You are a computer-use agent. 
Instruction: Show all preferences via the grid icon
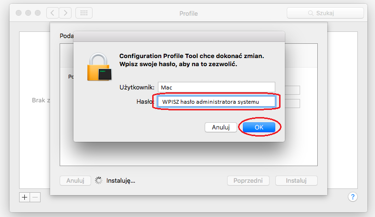(x=83, y=13)
